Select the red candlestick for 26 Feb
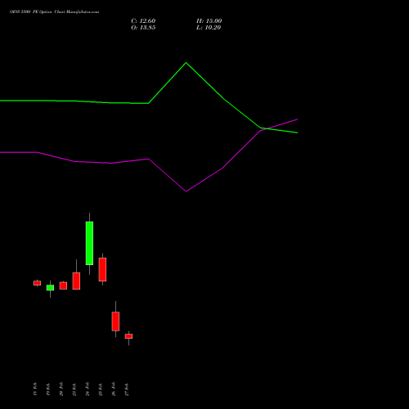The height and width of the screenshot is (409, 409). 115,321
